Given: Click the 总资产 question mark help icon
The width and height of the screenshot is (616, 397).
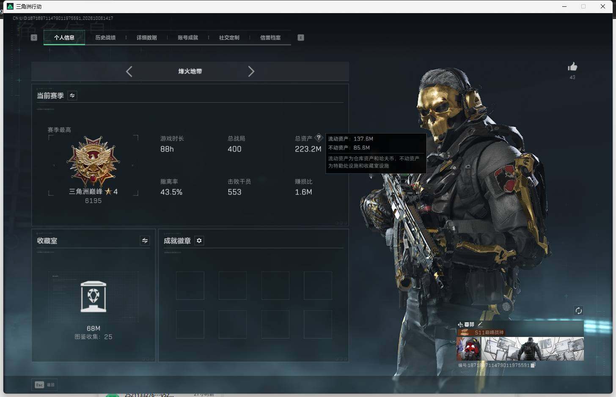Looking at the screenshot, I should coord(319,138).
